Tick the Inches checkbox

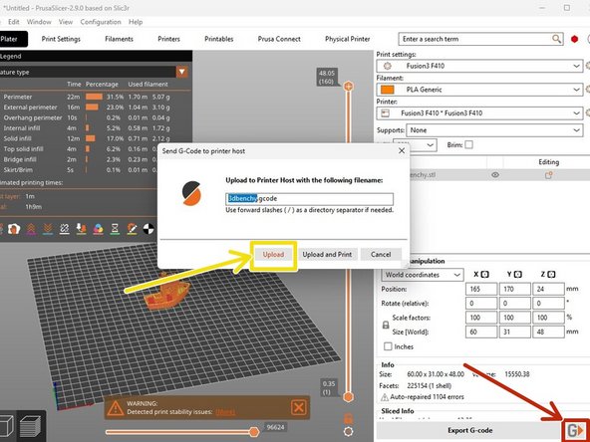click(388, 346)
